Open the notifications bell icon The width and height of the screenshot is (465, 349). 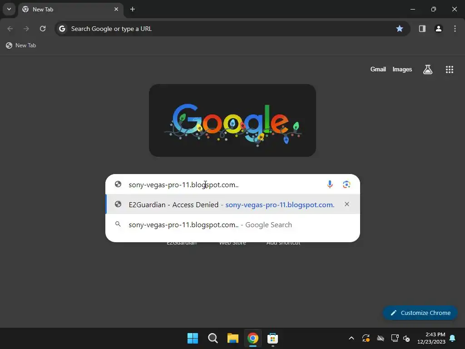(453, 338)
